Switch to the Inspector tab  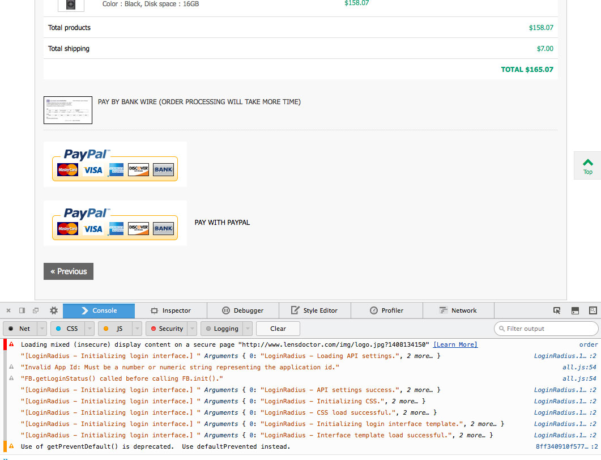click(171, 310)
